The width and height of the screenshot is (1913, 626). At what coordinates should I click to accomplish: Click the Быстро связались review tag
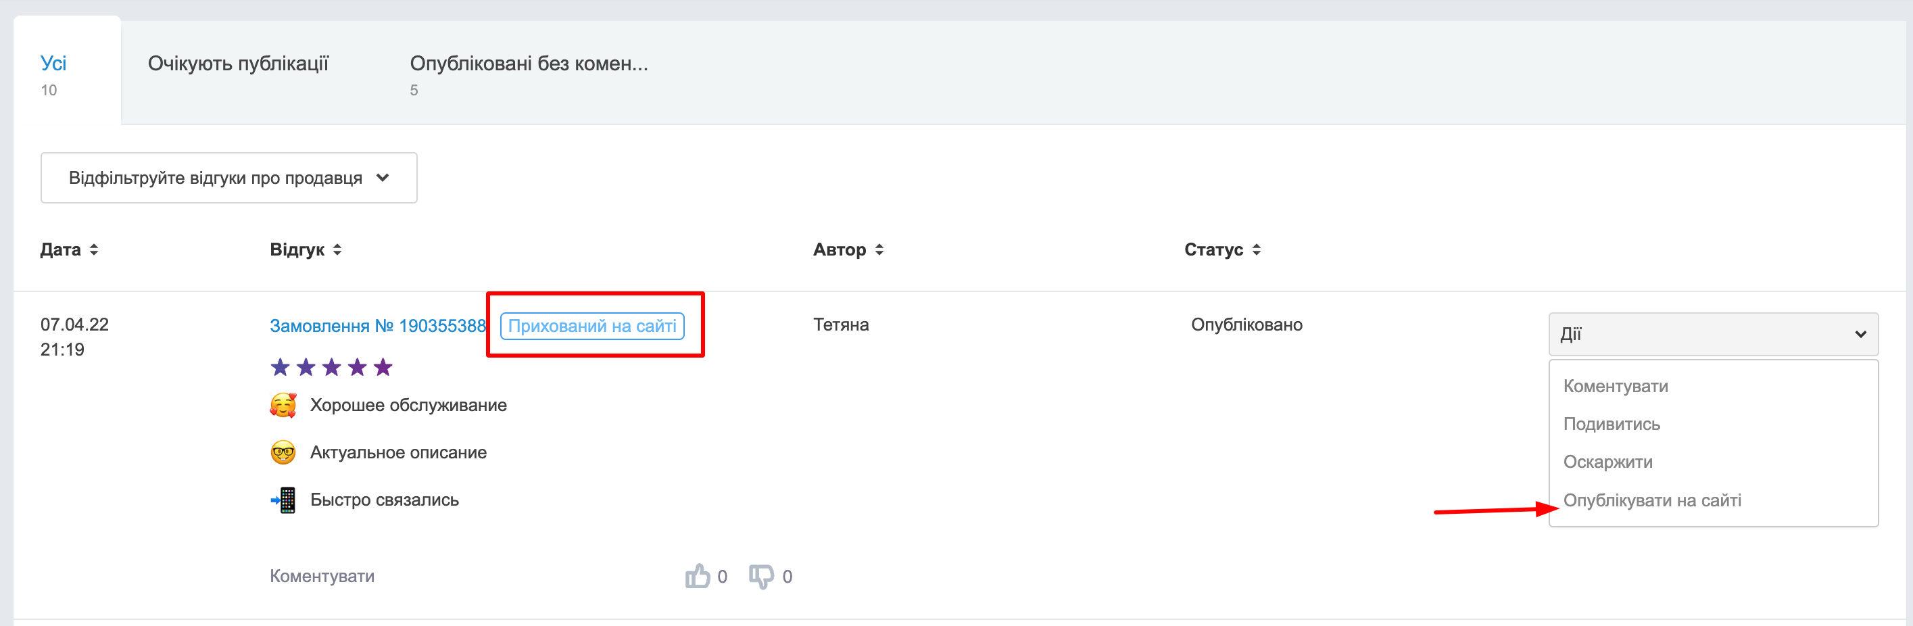point(384,500)
